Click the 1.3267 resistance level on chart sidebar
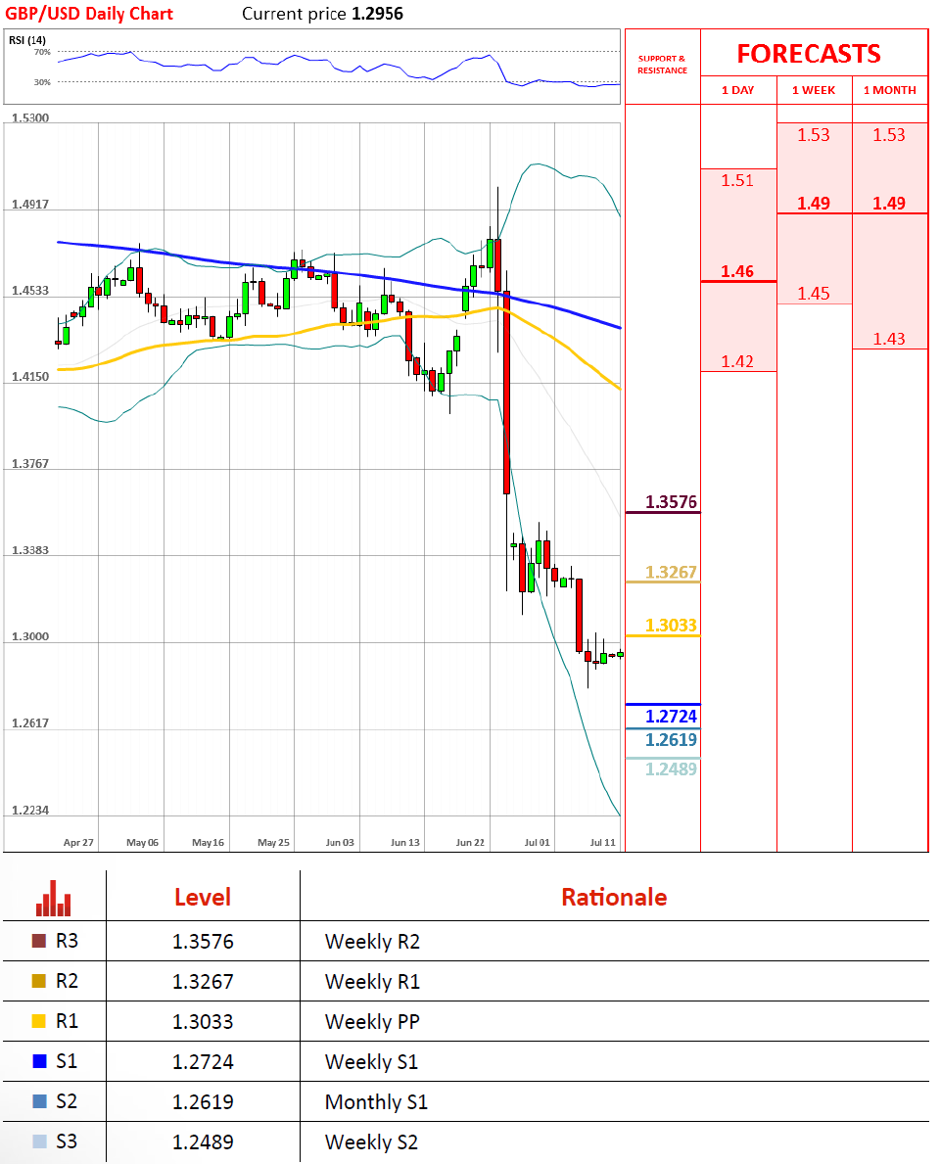 tap(671, 572)
